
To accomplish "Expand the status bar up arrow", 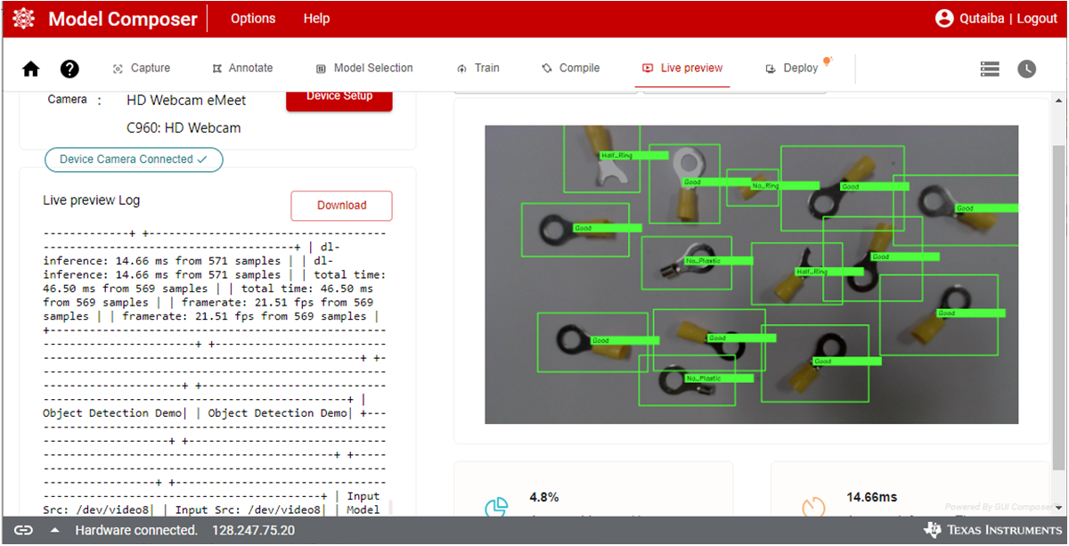I will point(55,531).
